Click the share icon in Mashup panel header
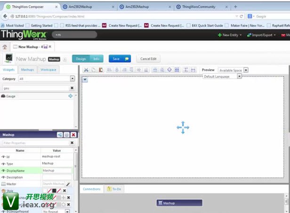Image resolution: width=290 pixels, height=213 pixels. 60,134
